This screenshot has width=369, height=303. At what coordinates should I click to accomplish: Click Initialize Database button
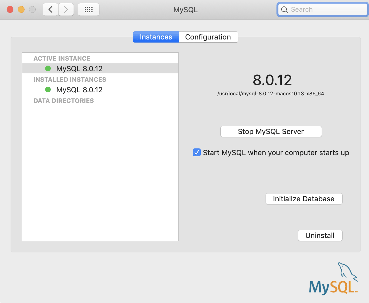(x=304, y=199)
